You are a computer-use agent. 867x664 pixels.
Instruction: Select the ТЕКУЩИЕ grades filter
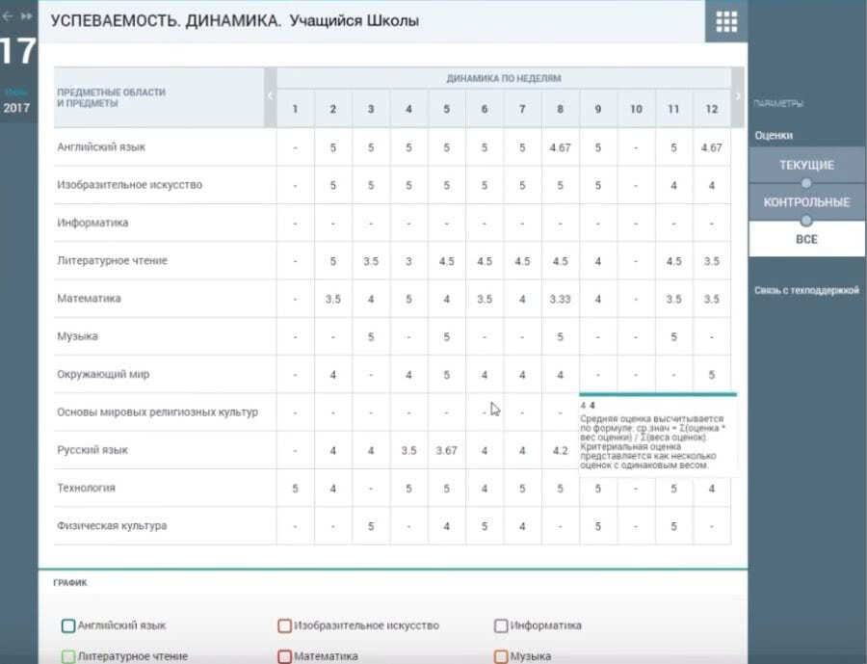click(x=806, y=166)
